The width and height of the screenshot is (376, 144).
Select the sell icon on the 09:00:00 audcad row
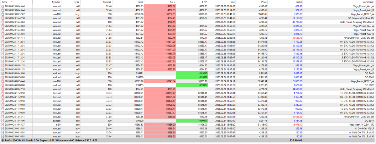point(3,85)
